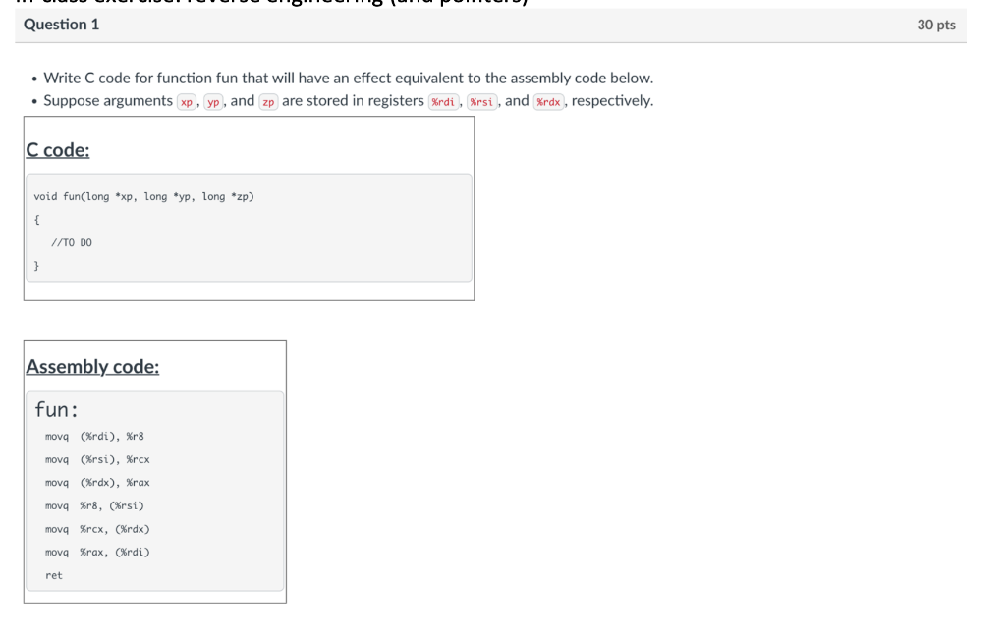Image resolution: width=1006 pixels, height=635 pixels.
Task: Click the yp argument badge
Action: [212, 100]
